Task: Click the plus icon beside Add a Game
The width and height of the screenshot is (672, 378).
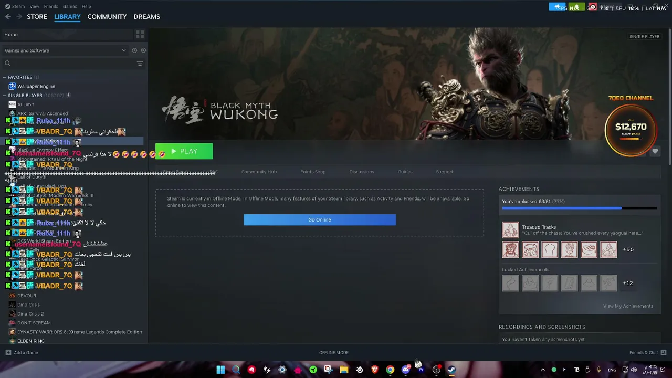Action: (8, 352)
